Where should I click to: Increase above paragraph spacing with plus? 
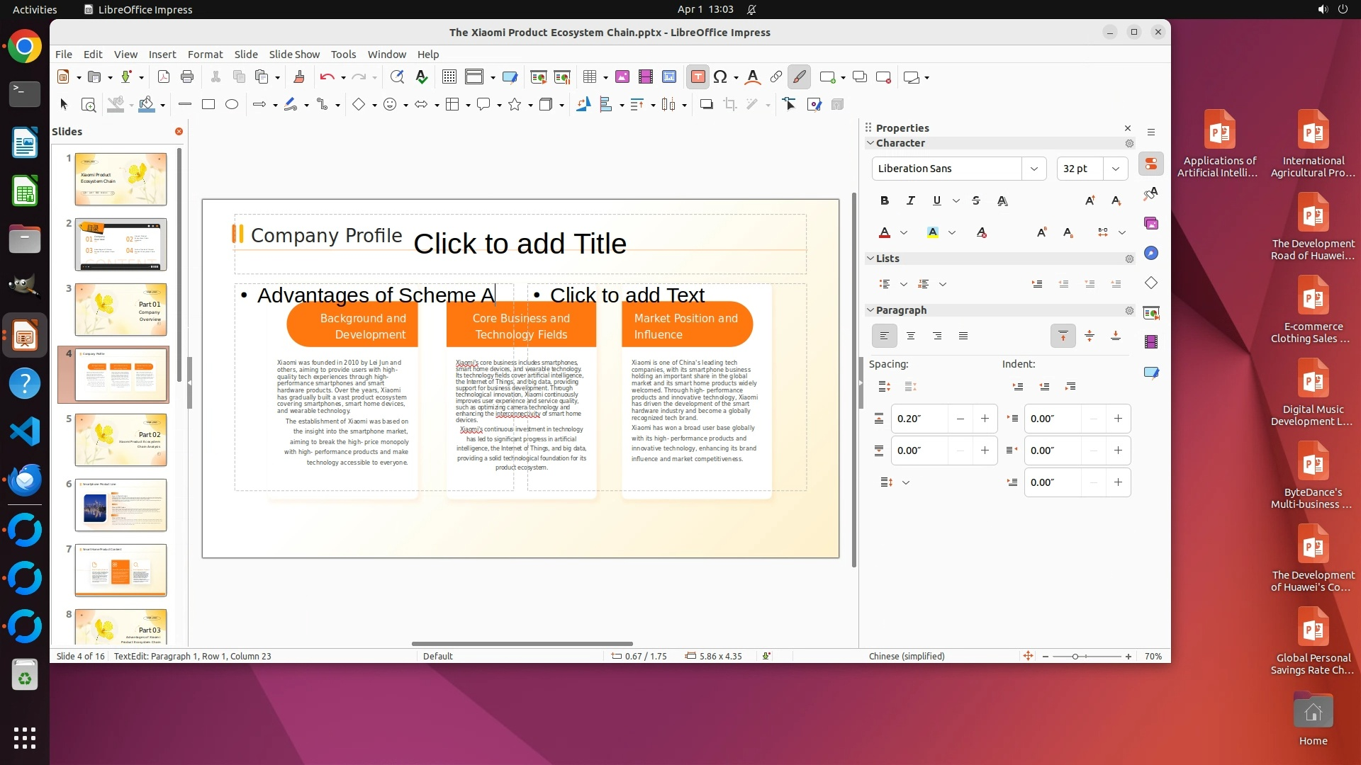tap(985, 419)
